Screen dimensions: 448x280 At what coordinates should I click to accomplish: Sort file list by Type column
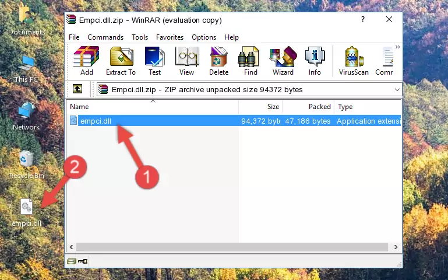[368, 107]
